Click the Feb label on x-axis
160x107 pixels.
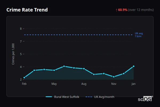coord(24,84)
